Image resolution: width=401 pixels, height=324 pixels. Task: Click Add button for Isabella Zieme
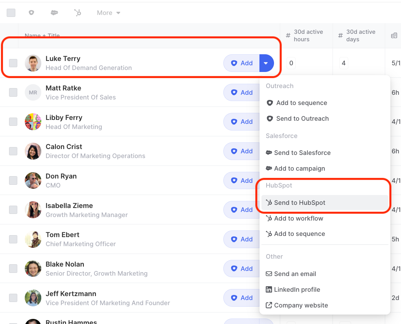pos(241,210)
